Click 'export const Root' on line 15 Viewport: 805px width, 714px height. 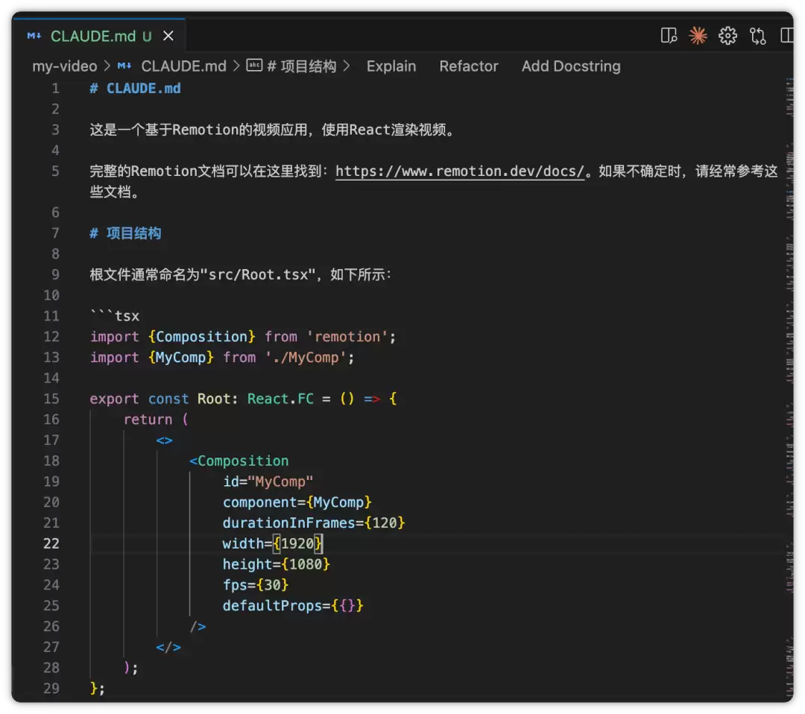(160, 398)
